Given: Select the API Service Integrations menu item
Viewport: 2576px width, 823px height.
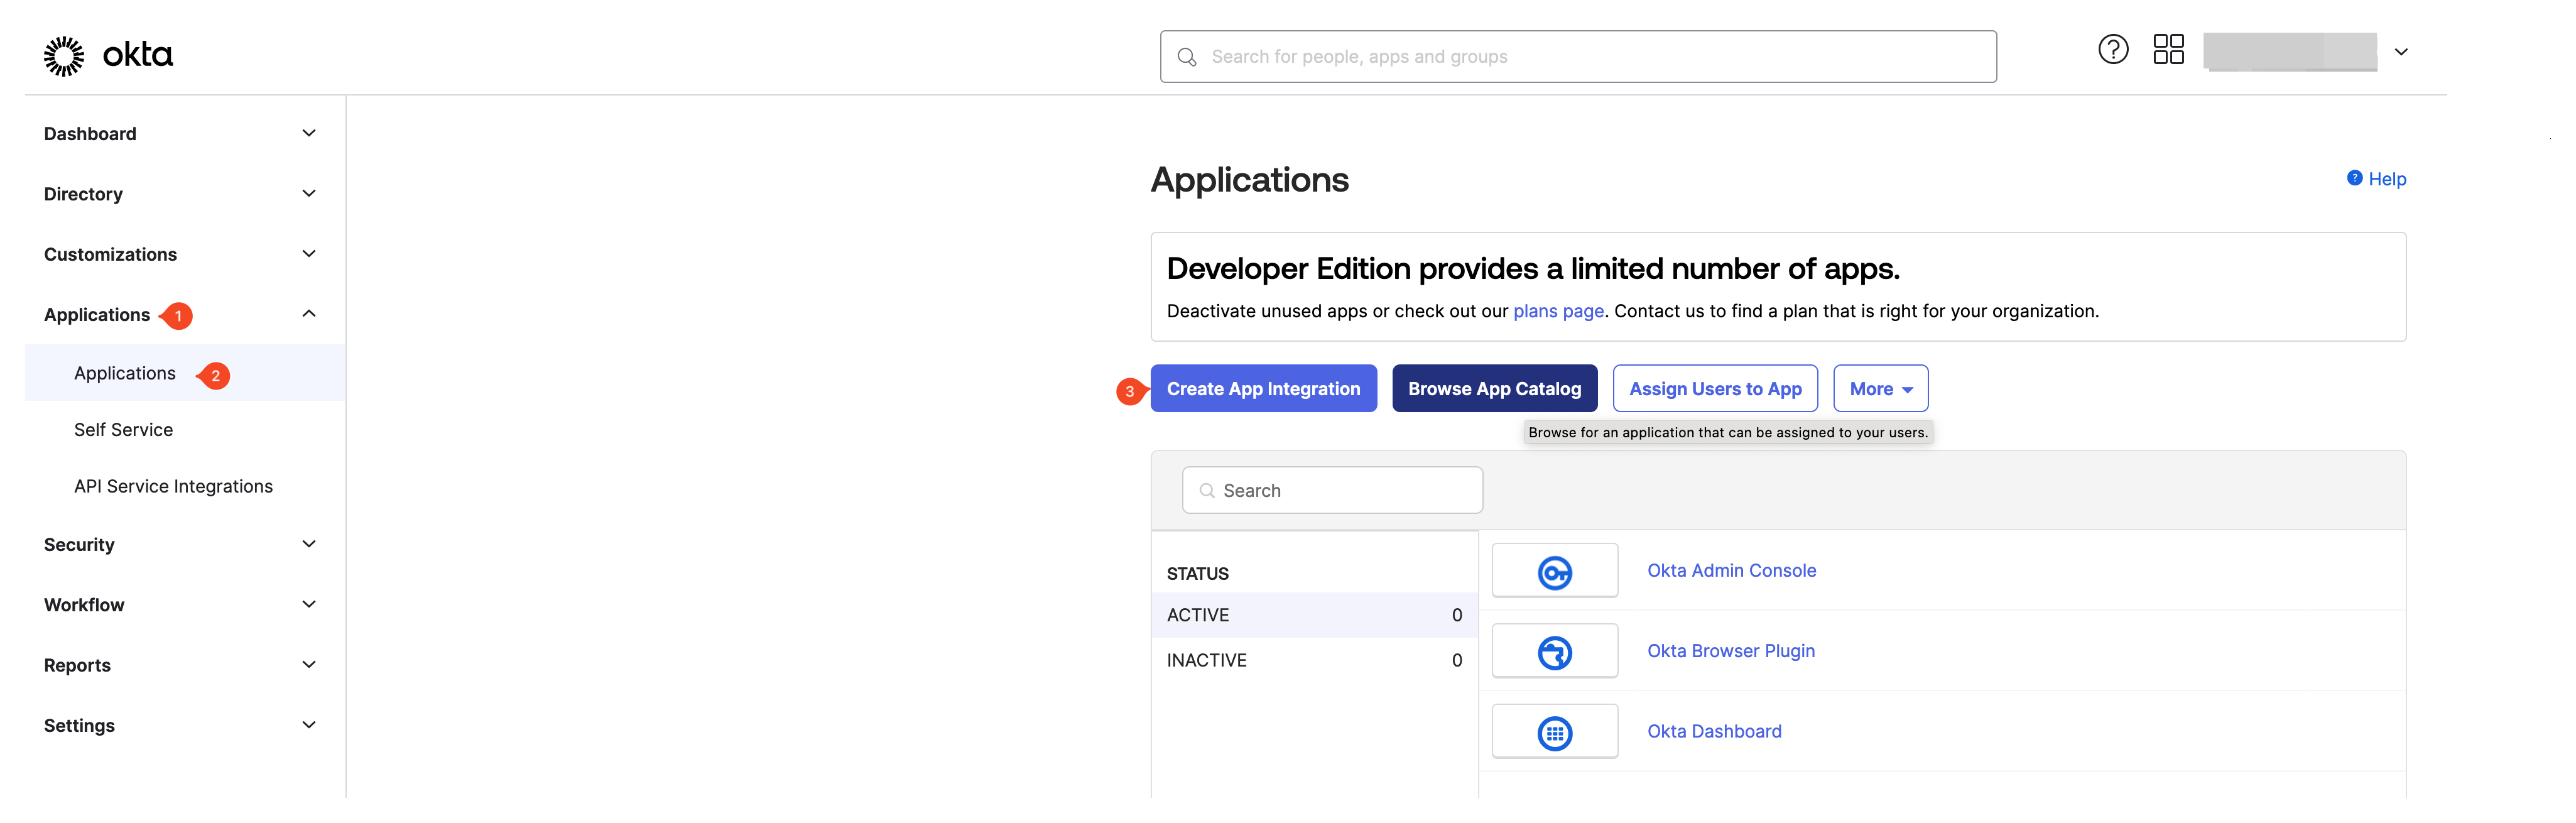Looking at the screenshot, I should click(x=174, y=484).
